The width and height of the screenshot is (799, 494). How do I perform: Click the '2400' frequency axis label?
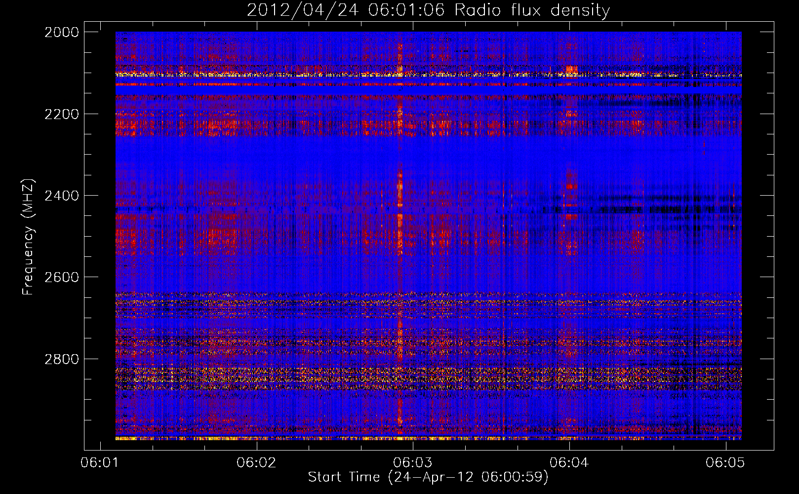[x=61, y=196]
